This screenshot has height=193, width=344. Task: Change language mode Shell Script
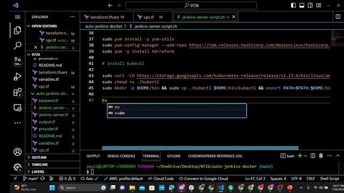(329, 179)
